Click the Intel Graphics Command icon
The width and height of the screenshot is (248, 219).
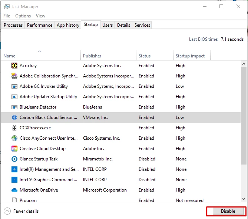(x=14, y=180)
